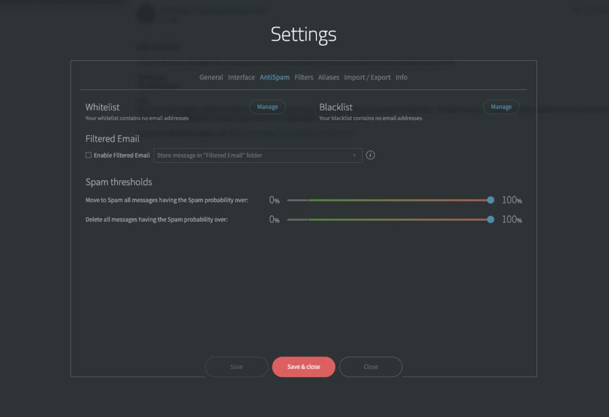
Task: Select the AntiSpam tab
Action: (274, 77)
